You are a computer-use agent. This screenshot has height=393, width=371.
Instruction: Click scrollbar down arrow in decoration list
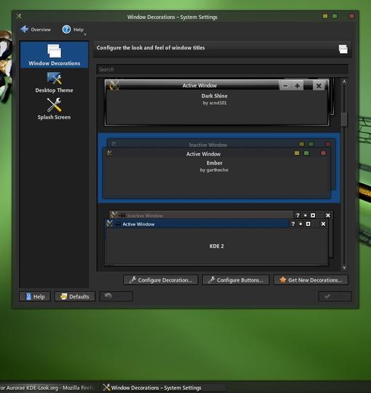pyautogui.click(x=344, y=268)
